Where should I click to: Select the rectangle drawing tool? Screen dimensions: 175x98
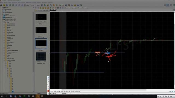click(x=48, y=84)
